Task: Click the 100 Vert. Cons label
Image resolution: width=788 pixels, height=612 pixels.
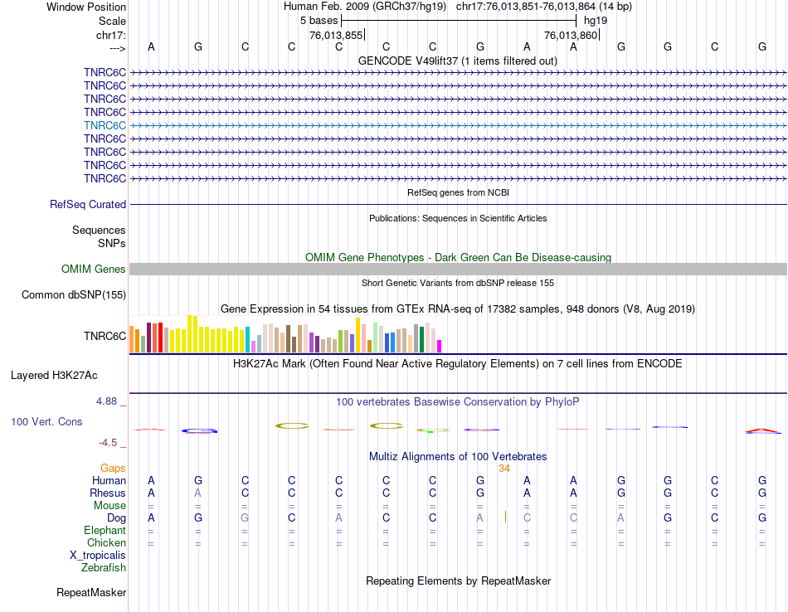Action: point(46,422)
